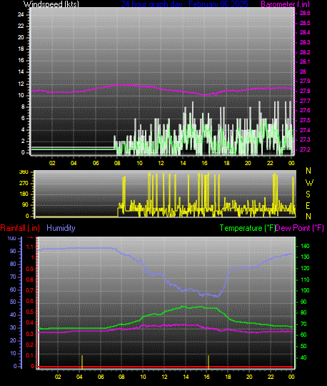
Task: Click the yellow marker near hour 04
Action: [82, 362]
